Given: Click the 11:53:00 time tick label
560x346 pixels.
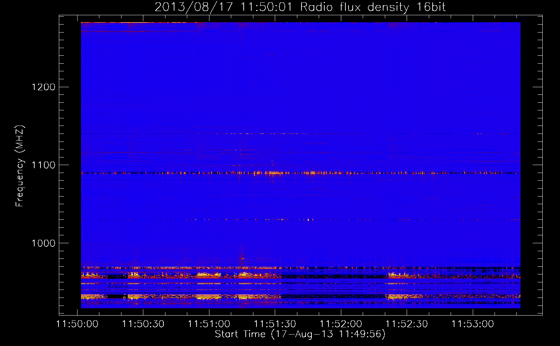Looking at the screenshot, I should [x=473, y=324].
